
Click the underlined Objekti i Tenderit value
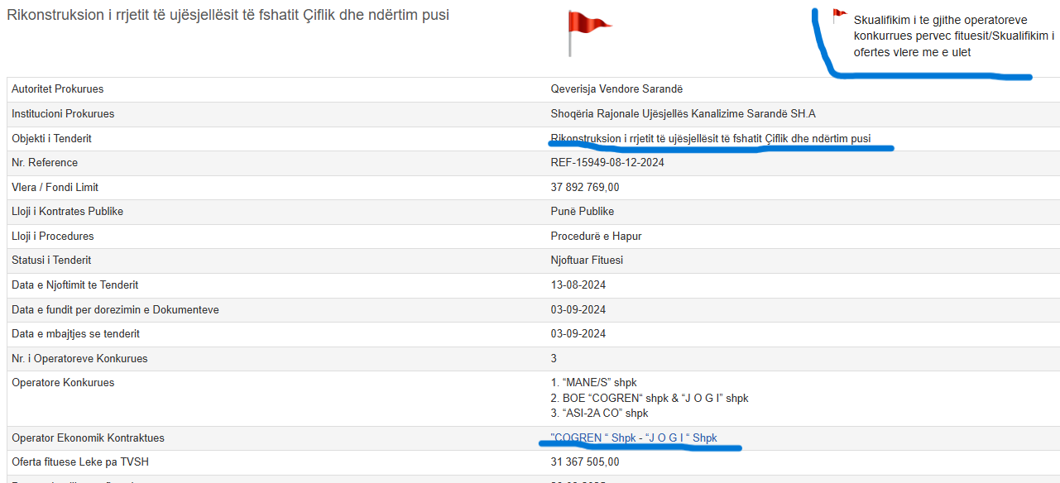(x=710, y=138)
